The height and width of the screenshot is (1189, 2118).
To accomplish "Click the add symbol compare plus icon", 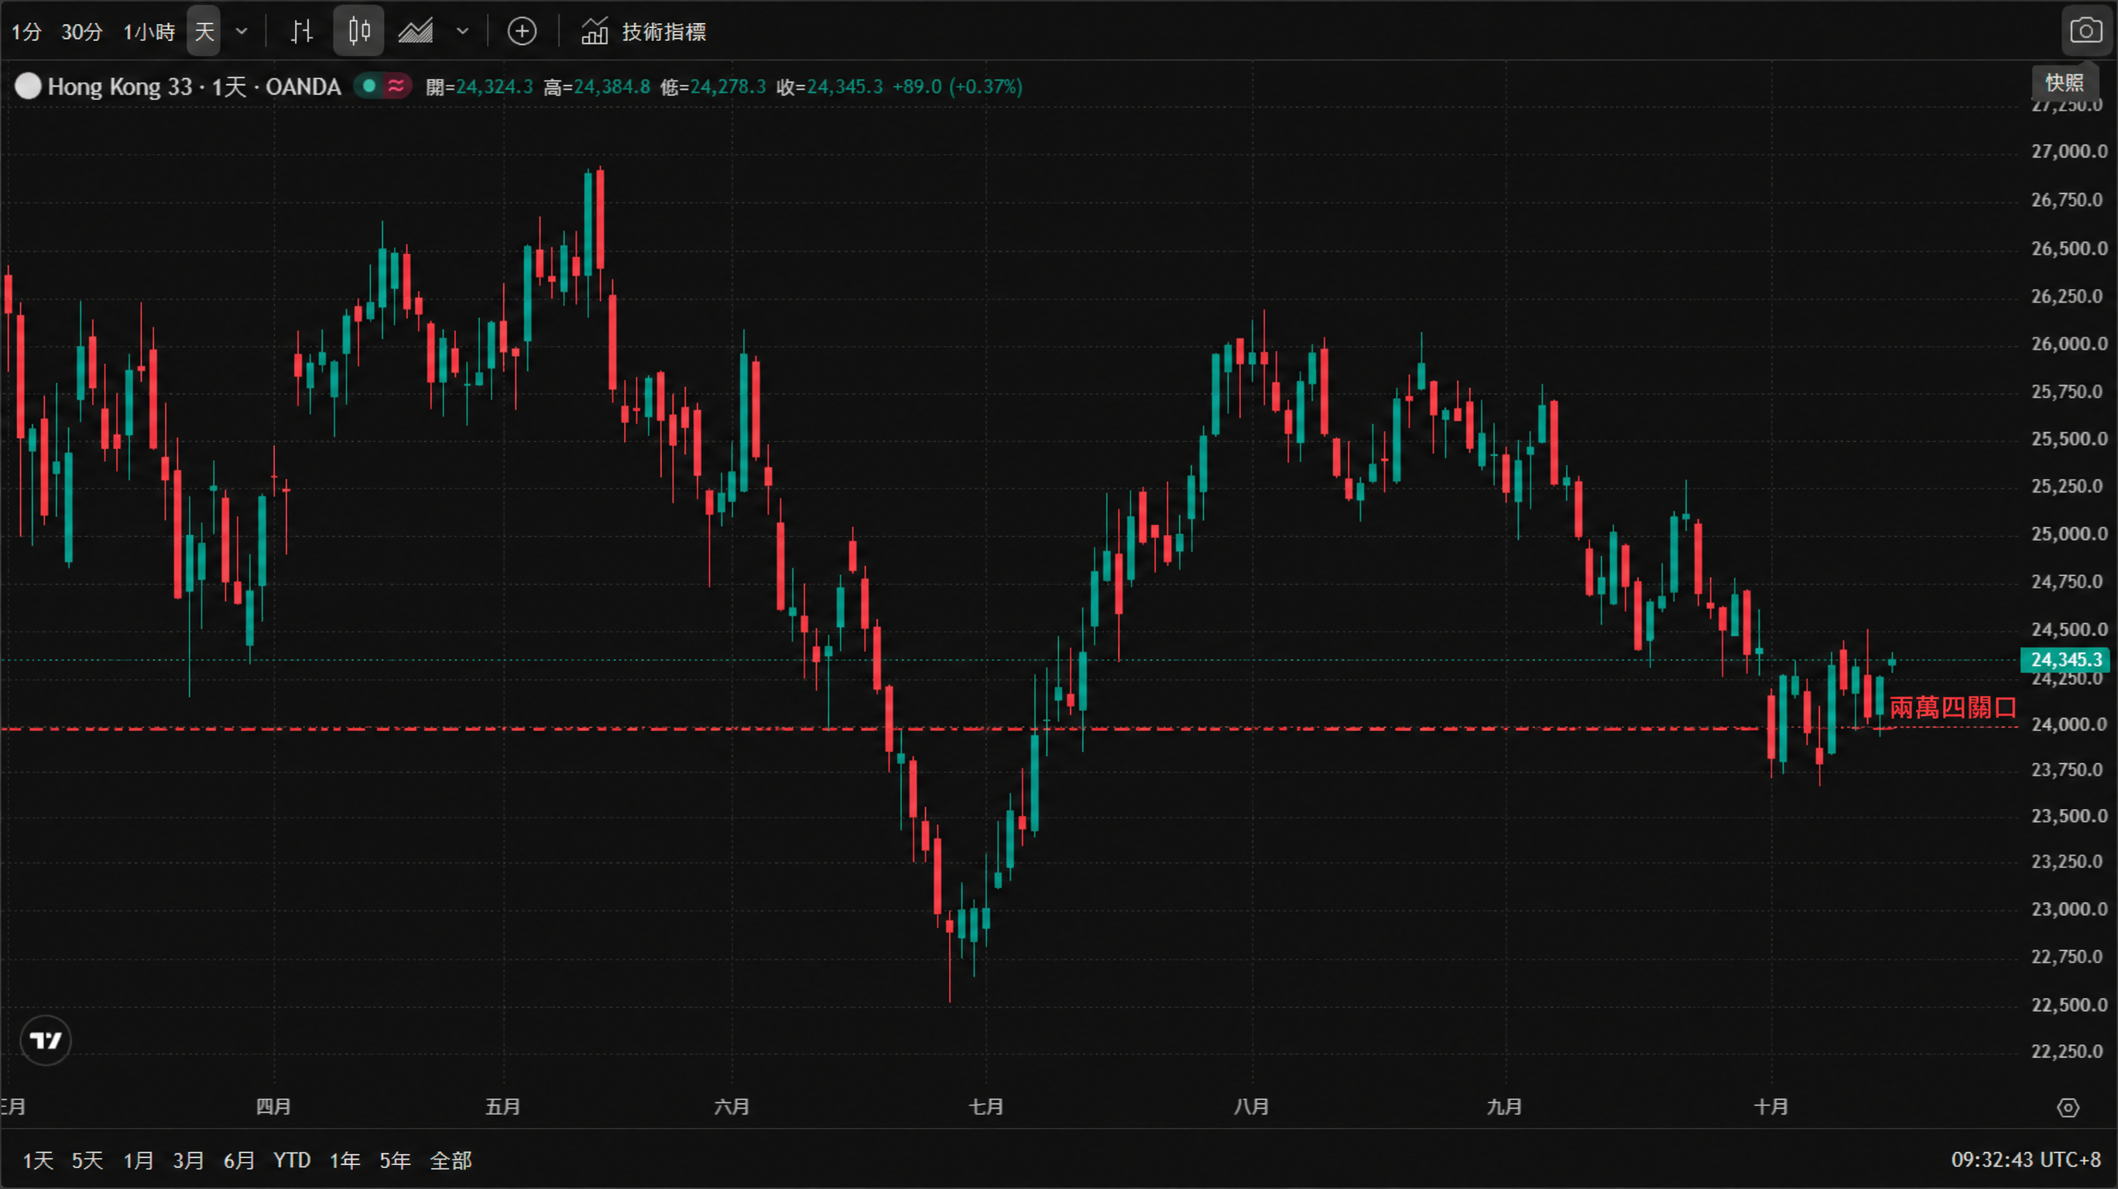I will point(522,31).
